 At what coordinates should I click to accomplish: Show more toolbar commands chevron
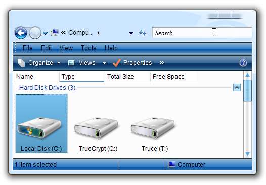(162, 63)
